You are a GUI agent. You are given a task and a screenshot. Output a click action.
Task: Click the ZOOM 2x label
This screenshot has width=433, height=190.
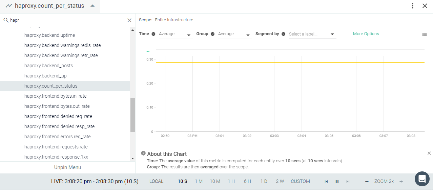(x=384, y=182)
